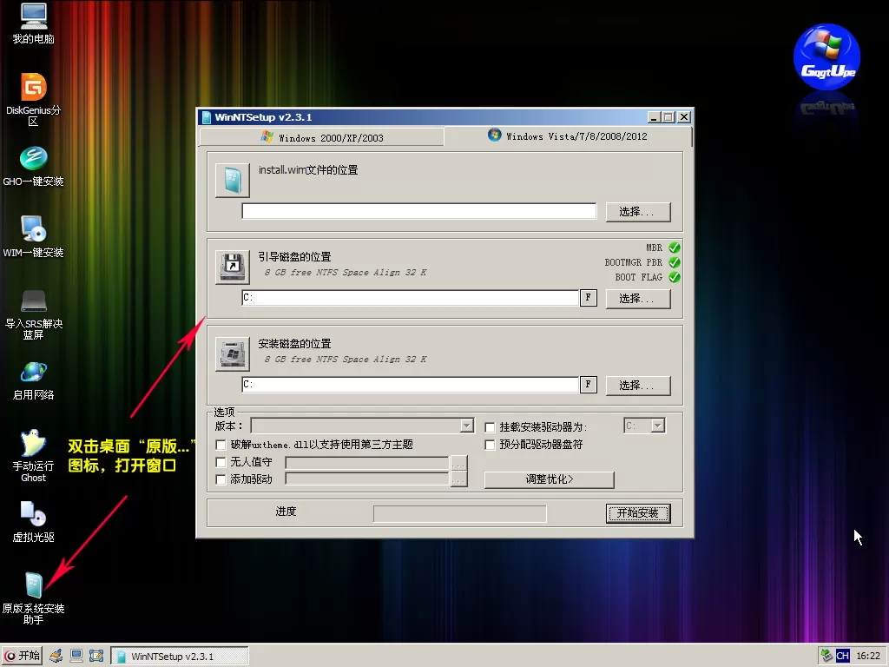
Task: Select Windows Vista/7/8/2008/2012 tab
Action: [x=568, y=136]
